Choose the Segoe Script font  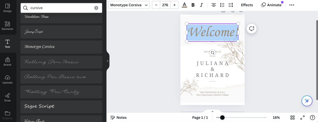(61, 107)
